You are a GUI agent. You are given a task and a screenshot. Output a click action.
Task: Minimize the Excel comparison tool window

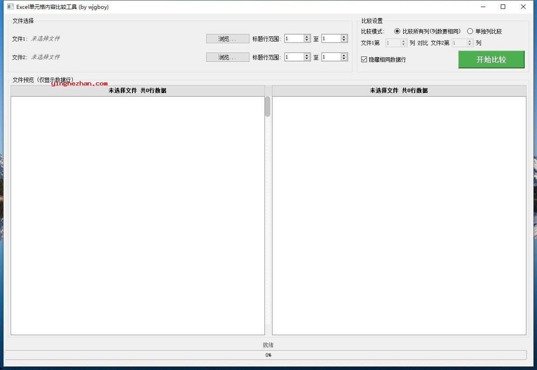483,7
